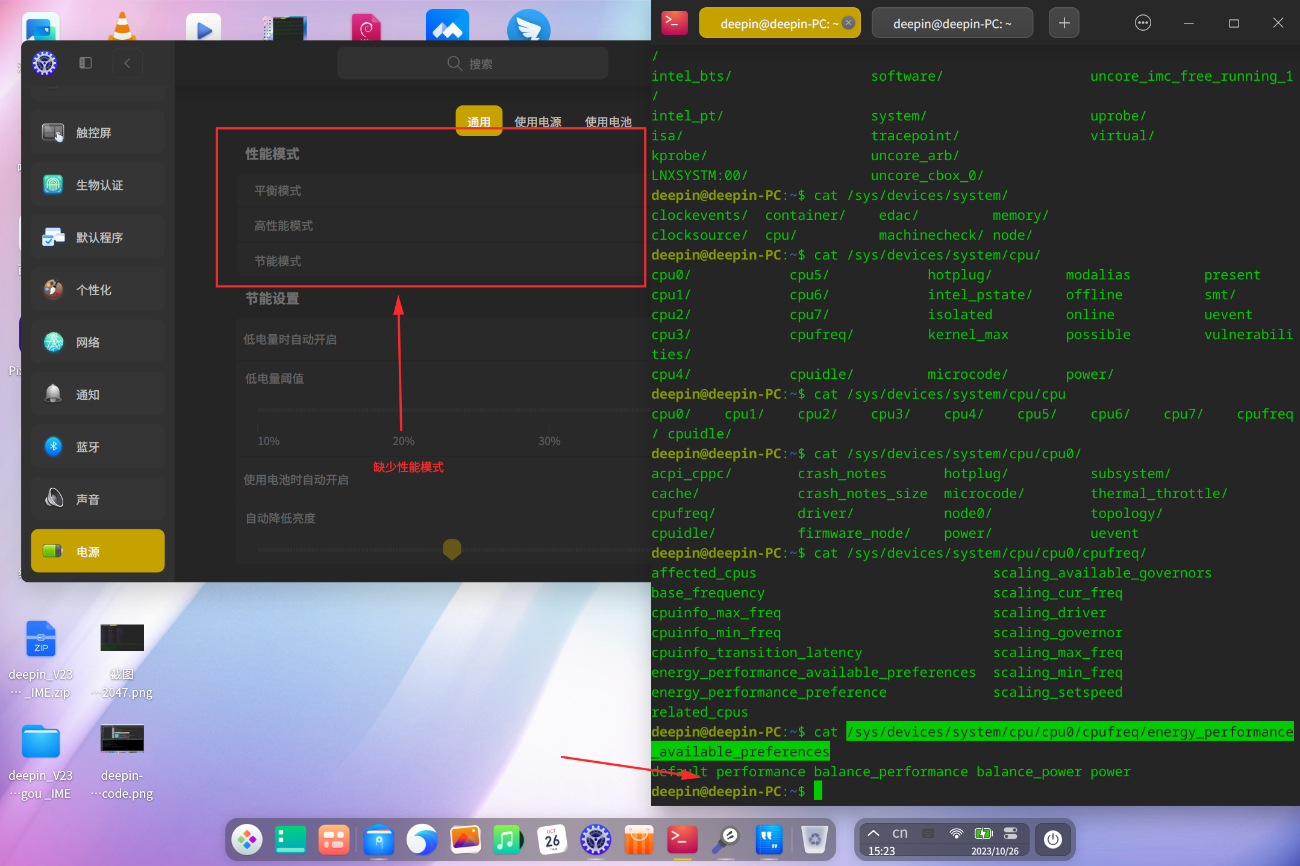
Task: Open the calendar showing October 26 in dock
Action: pyautogui.click(x=552, y=840)
